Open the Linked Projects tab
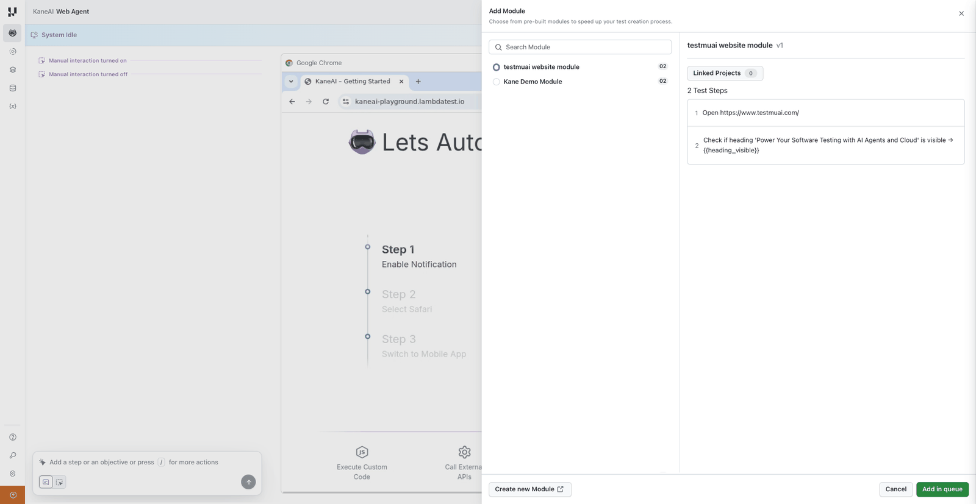Screen dimensions: 976x504 725,73
